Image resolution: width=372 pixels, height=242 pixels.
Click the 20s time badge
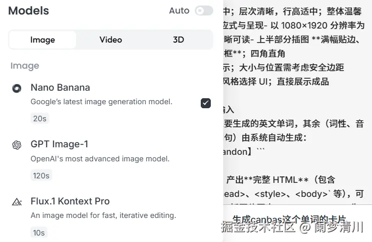40,119
